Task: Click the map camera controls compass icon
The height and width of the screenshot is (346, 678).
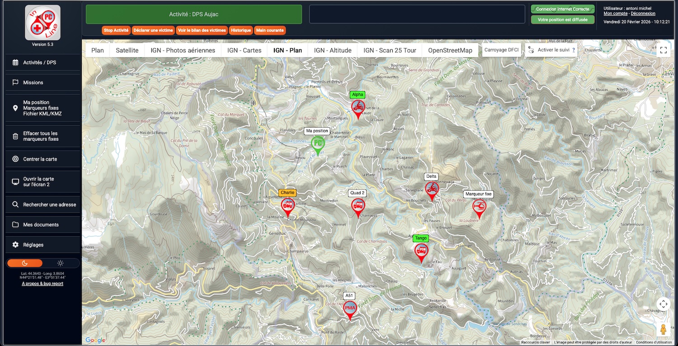Action: tap(663, 304)
